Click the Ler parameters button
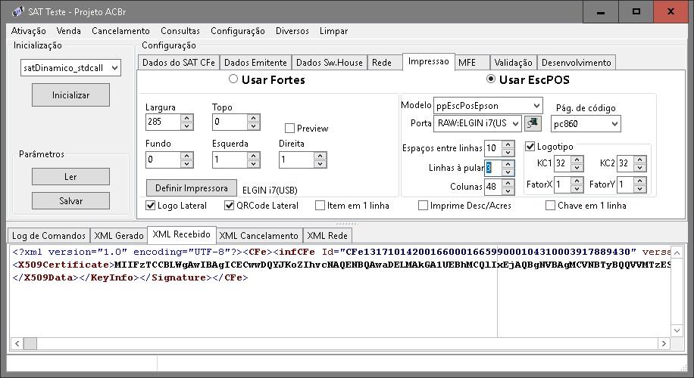Viewport: 694px width, 378px height. pos(70,177)
